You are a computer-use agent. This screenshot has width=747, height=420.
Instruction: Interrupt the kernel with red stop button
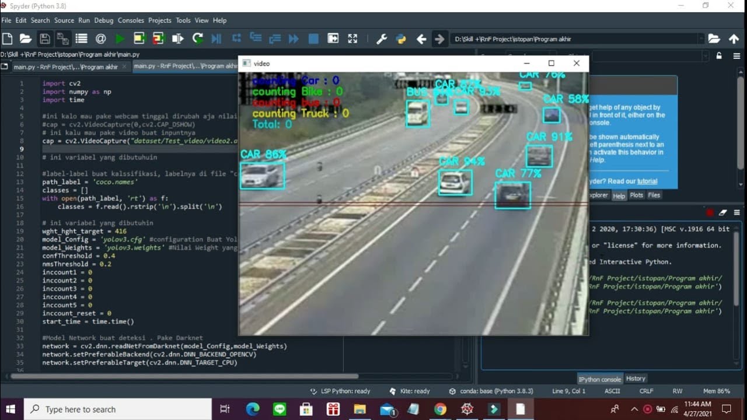point(710,213)
